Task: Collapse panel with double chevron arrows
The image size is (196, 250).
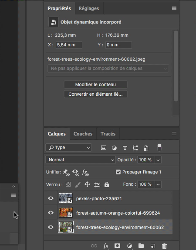Action: click(14, 186)
